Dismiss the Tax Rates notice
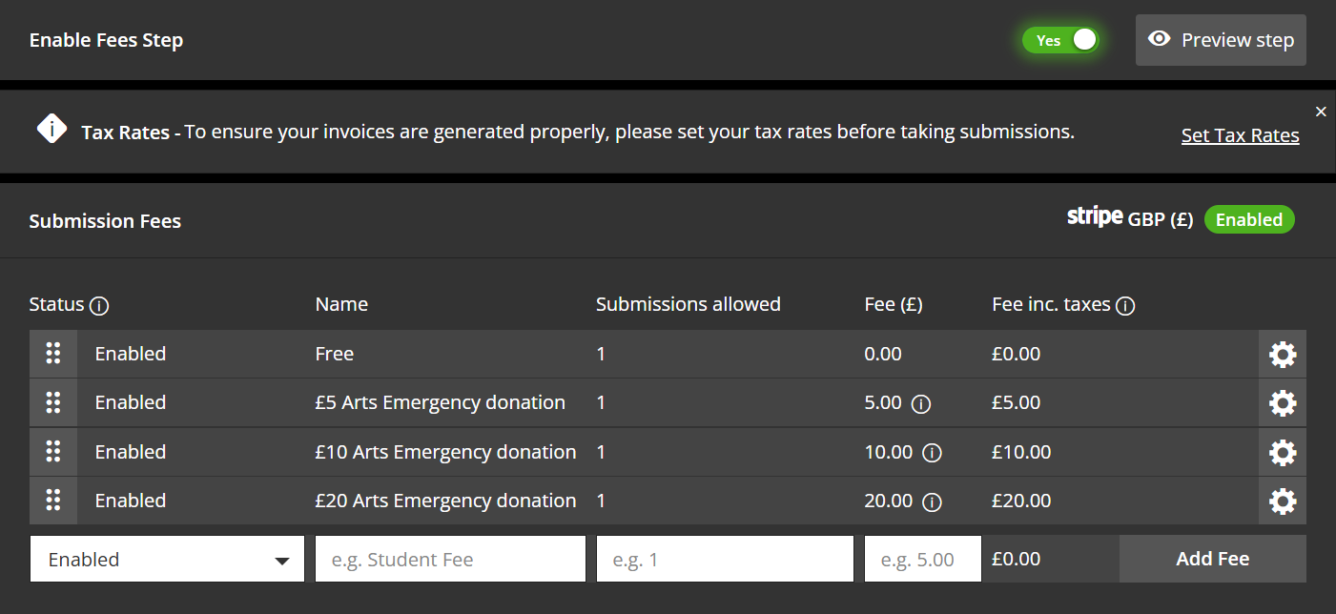 click(1321, 112)
